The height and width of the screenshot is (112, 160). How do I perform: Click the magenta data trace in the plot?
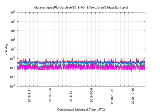(75, 67)
